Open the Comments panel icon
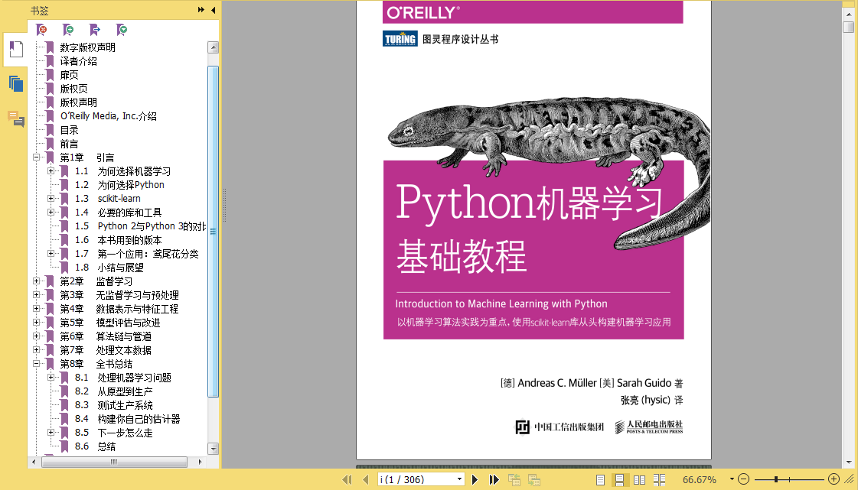This screenshot has height=490, width=858. coord(16,118)
